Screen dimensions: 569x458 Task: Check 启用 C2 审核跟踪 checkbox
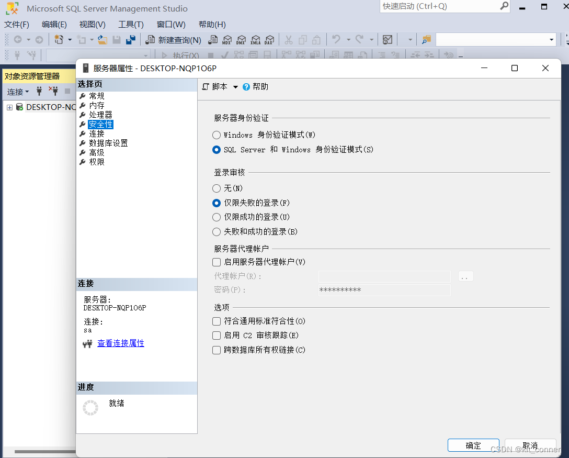tap(217, 335)
